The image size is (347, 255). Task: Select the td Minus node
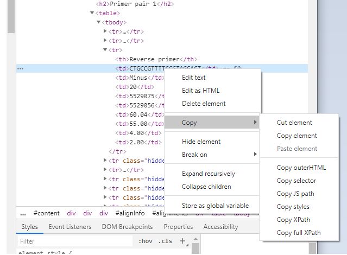140,78
